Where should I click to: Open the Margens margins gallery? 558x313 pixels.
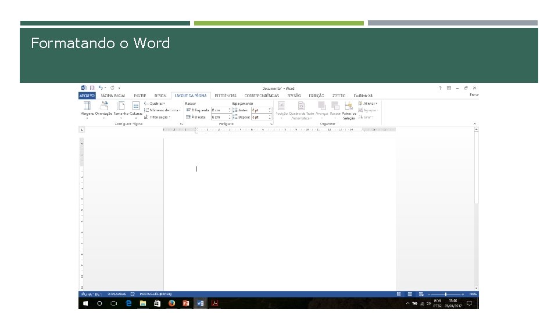point(87,110)
